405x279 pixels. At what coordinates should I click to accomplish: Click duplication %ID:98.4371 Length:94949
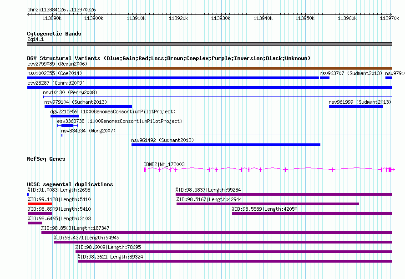click(223, 242)
